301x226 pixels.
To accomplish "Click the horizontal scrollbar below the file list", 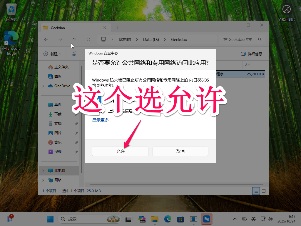I will click(x=176, y=184).
